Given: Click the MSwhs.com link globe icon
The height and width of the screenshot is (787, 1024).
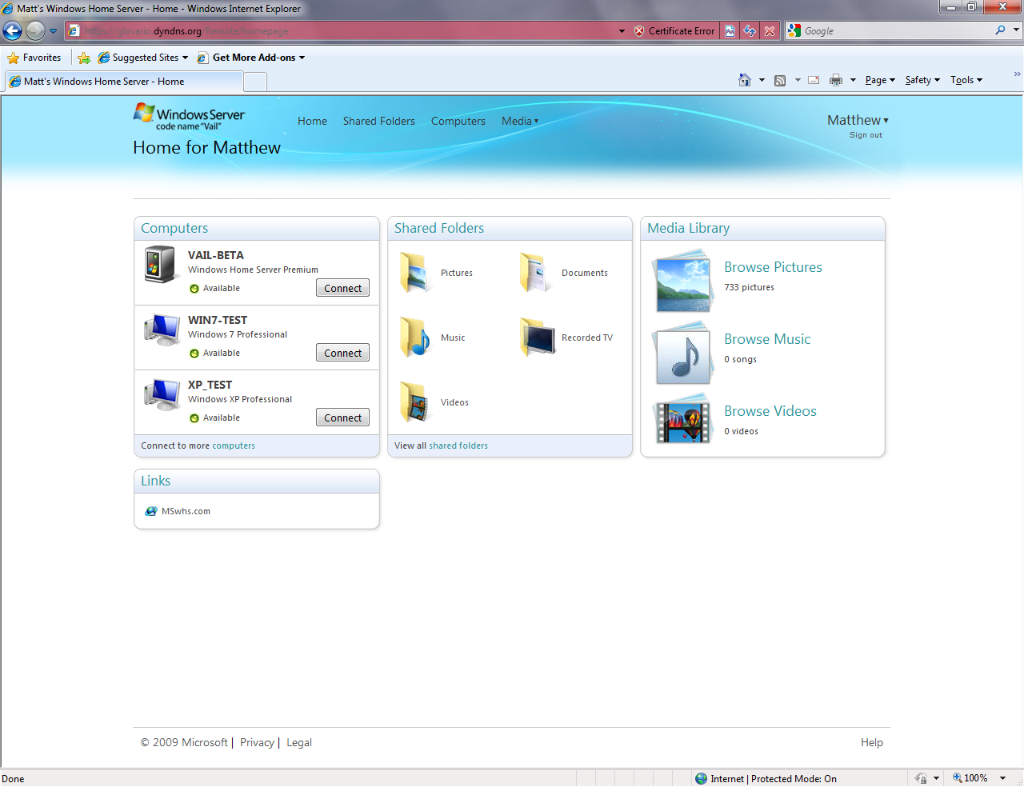Looking at the screenshot, I should coord(151,511).
